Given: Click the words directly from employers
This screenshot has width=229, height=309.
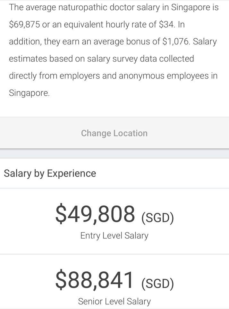Looking at the screenshot, I should [55, 76].
